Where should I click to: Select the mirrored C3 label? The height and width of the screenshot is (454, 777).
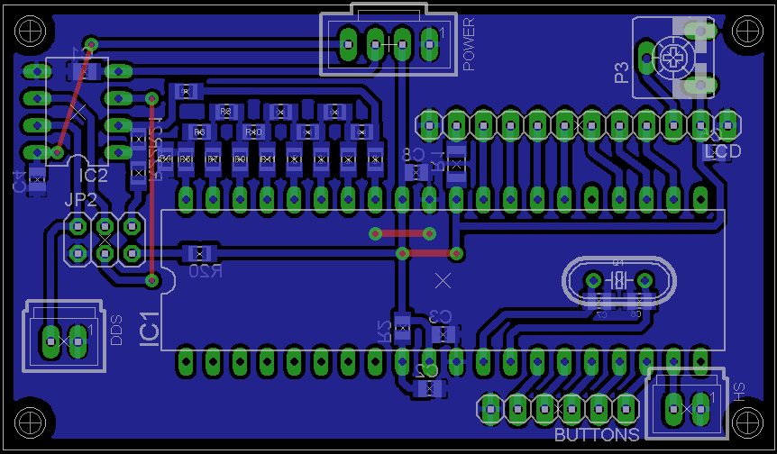pyautogui.click(x=440, y=316)
